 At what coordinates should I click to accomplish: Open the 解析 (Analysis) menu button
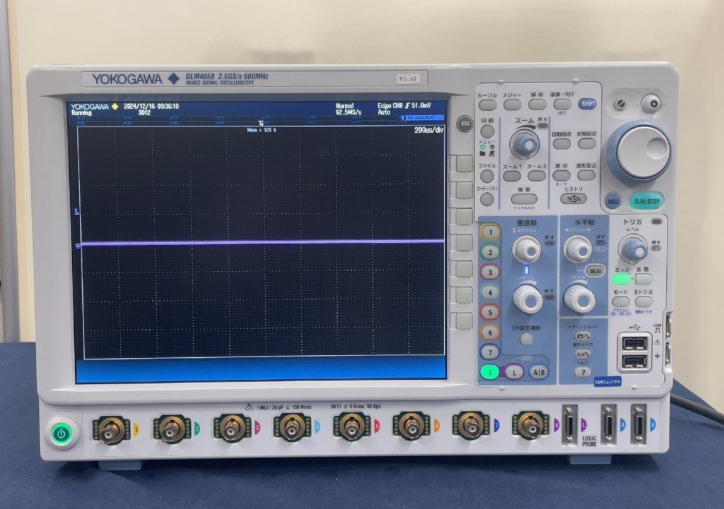537,105
